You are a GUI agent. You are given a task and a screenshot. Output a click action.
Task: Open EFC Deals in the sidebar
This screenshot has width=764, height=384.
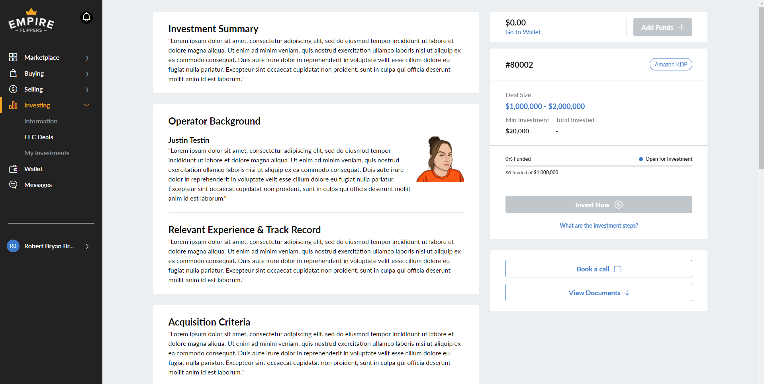click(39, 137)
